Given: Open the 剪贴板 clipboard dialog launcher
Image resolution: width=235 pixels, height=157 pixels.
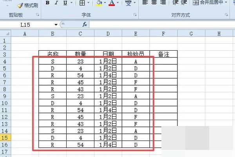Looking at the screenshot, I should click(37, 15).
